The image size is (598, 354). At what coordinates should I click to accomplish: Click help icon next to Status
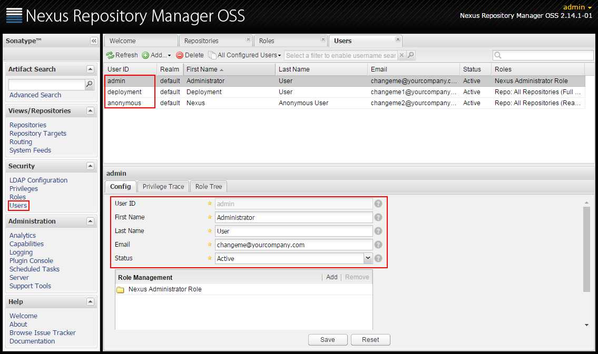[x=378, y=258]
